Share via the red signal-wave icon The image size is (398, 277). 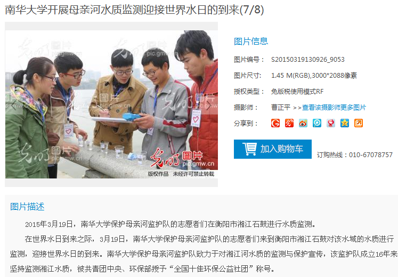pyautogui.click(x=289, y=123)
